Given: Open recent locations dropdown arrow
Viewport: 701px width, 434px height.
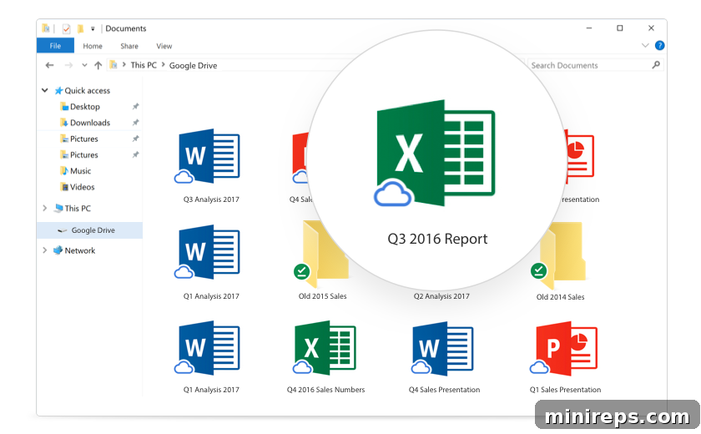Looking at the screenshot, I should [x=84, y=65].
